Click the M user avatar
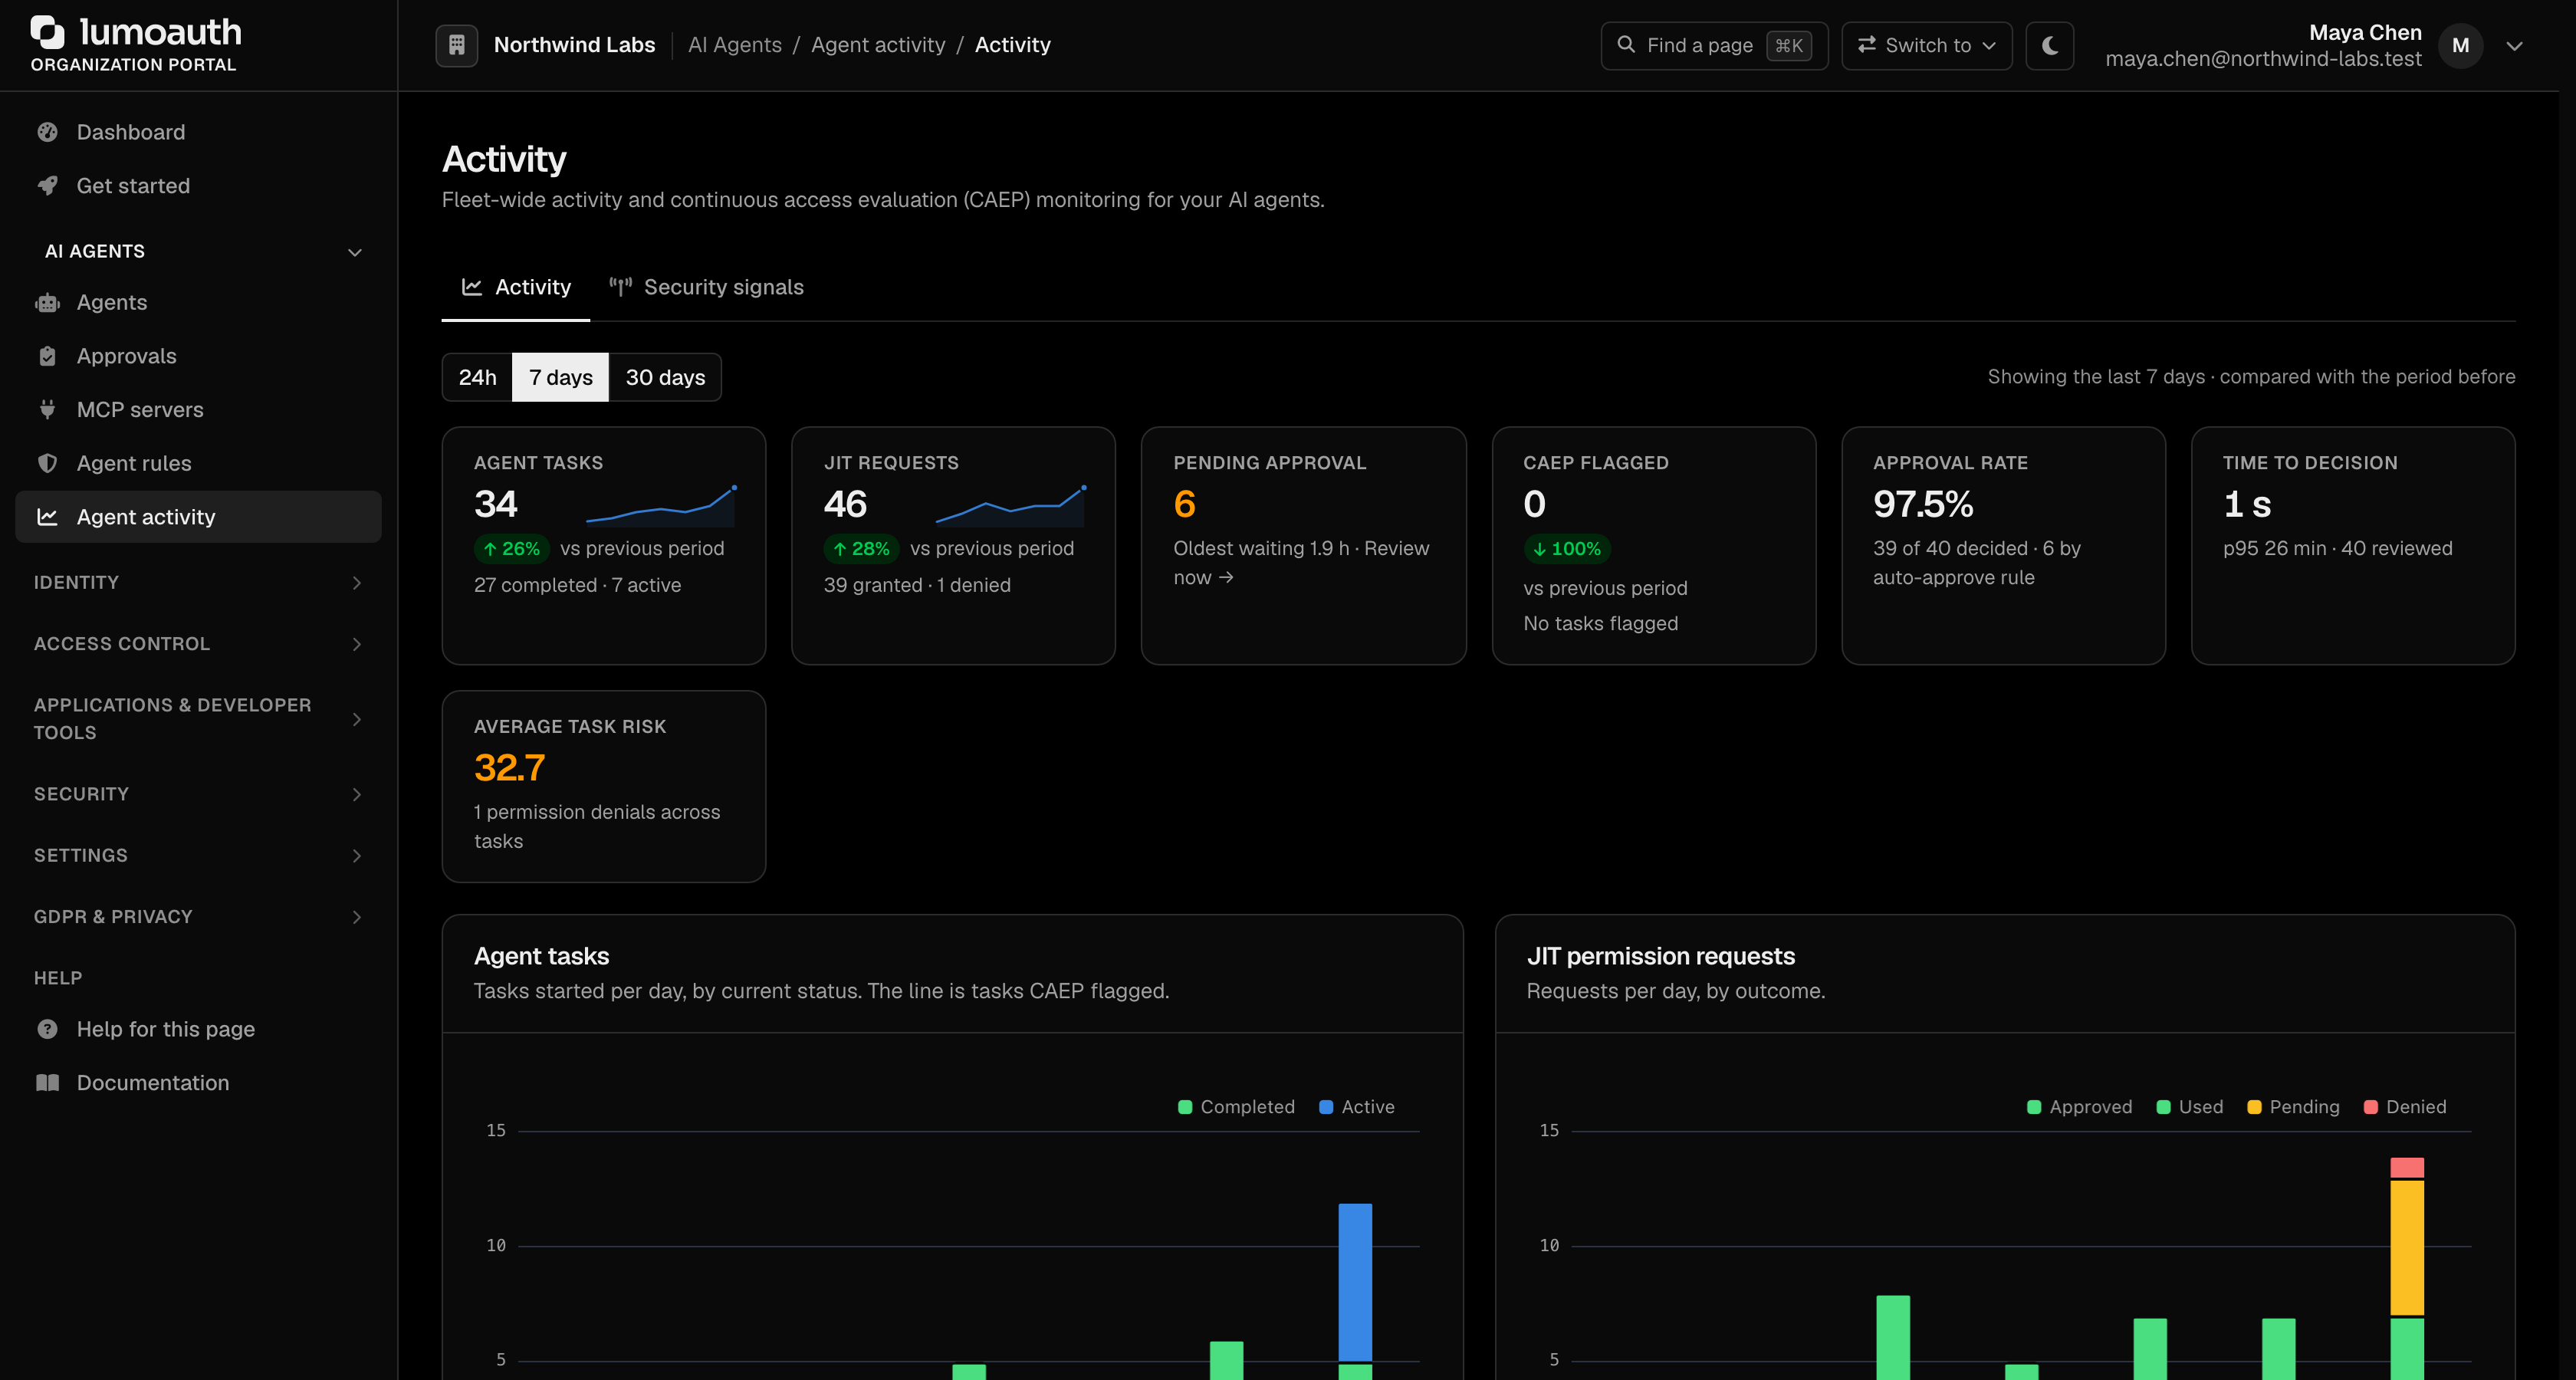The height and width of the screenshot is (1380, 2576). tap(2460, 45)
